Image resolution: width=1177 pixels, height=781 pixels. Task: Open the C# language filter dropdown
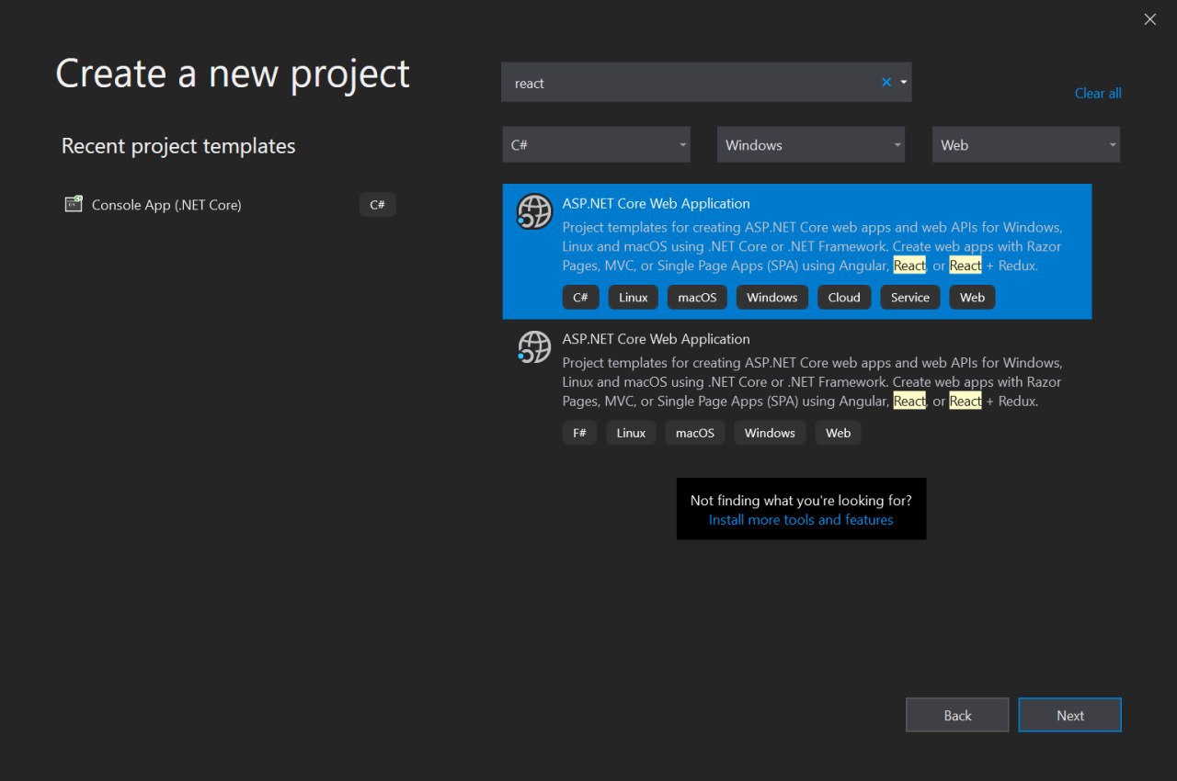tap(596, 144)
